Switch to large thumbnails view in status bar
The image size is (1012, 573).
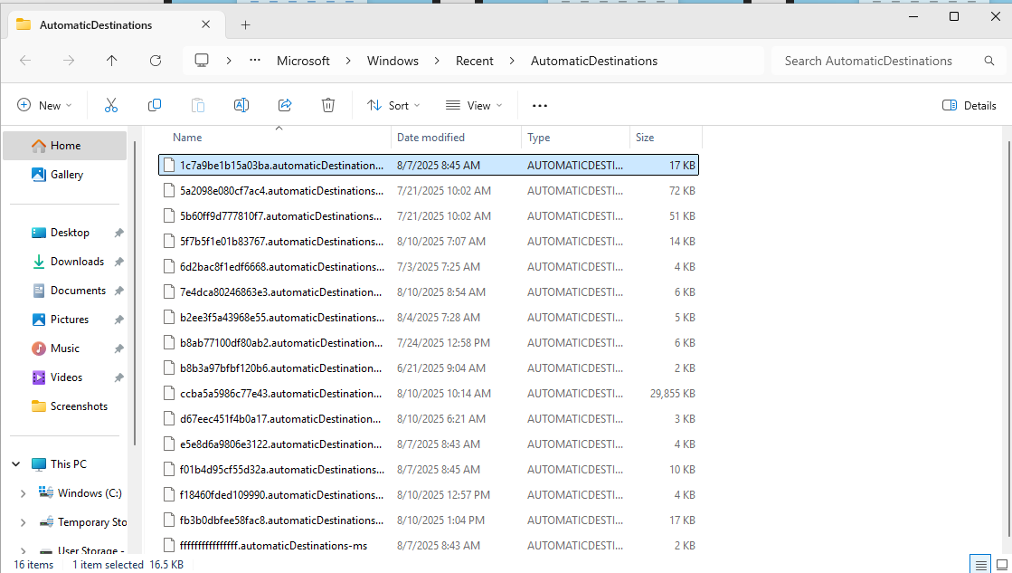click(x=1002, y=565)
